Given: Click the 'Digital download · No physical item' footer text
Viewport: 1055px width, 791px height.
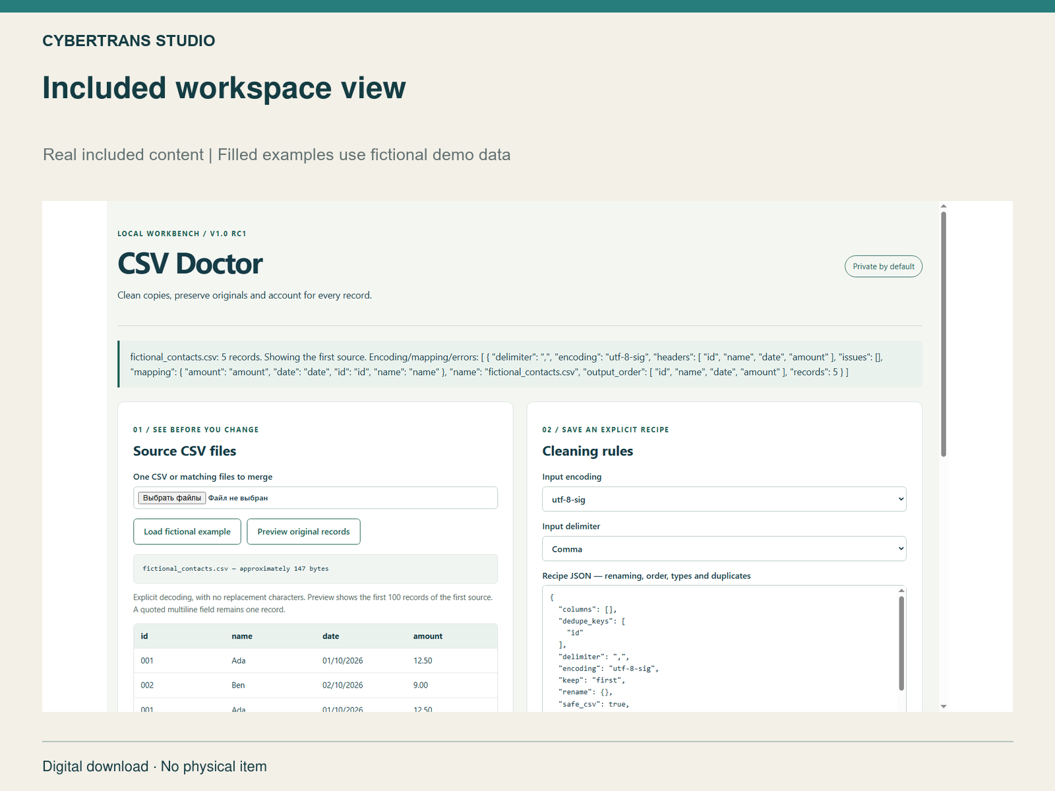Looking at the screenshot, I should click(155, 767).
